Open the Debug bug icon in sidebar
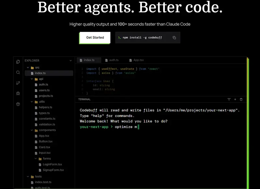The height and width of the screenshot is (189, 260). [x=18, y=94]
